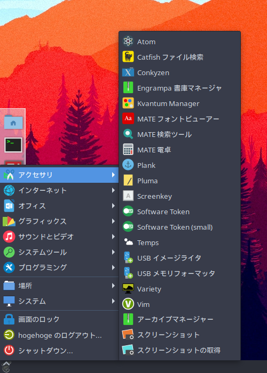Click the Engrampa archive manager icon
This screenshot has width=267, height=373.
pos(128,88)
